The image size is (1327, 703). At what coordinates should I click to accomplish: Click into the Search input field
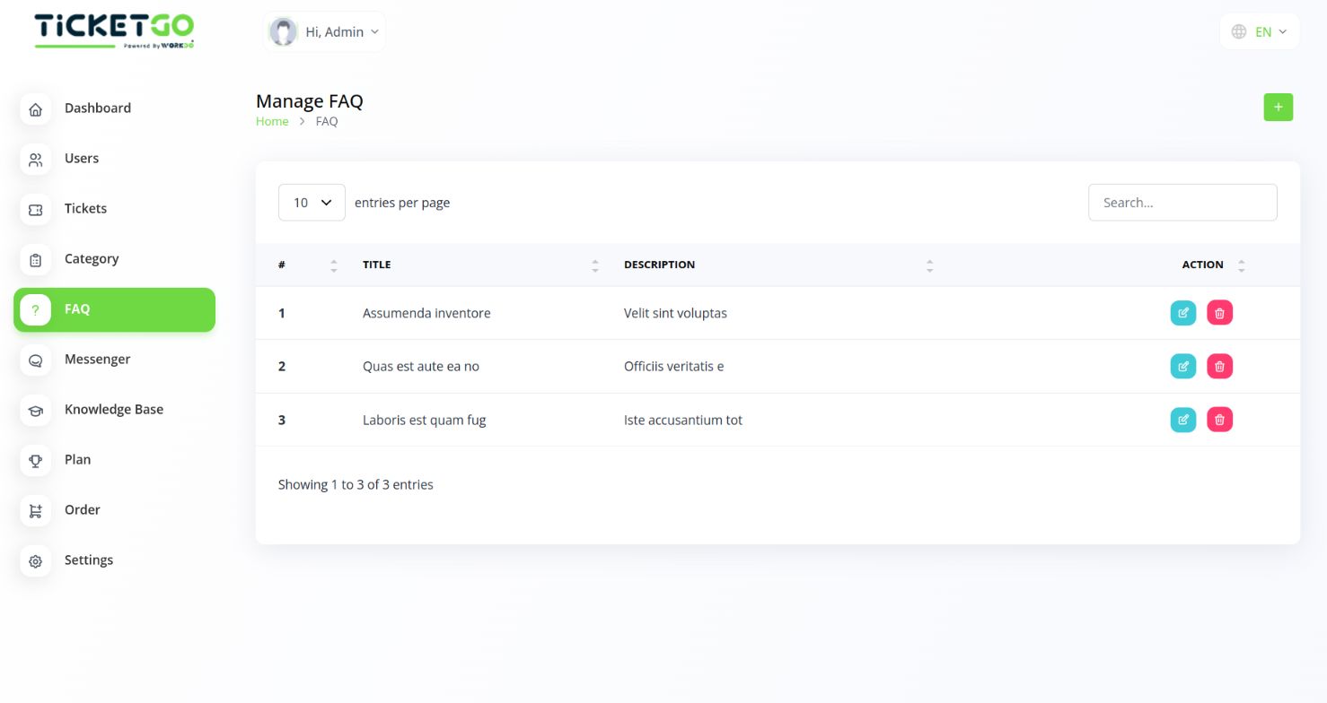pyautogui.click(x=1182, y=203)
